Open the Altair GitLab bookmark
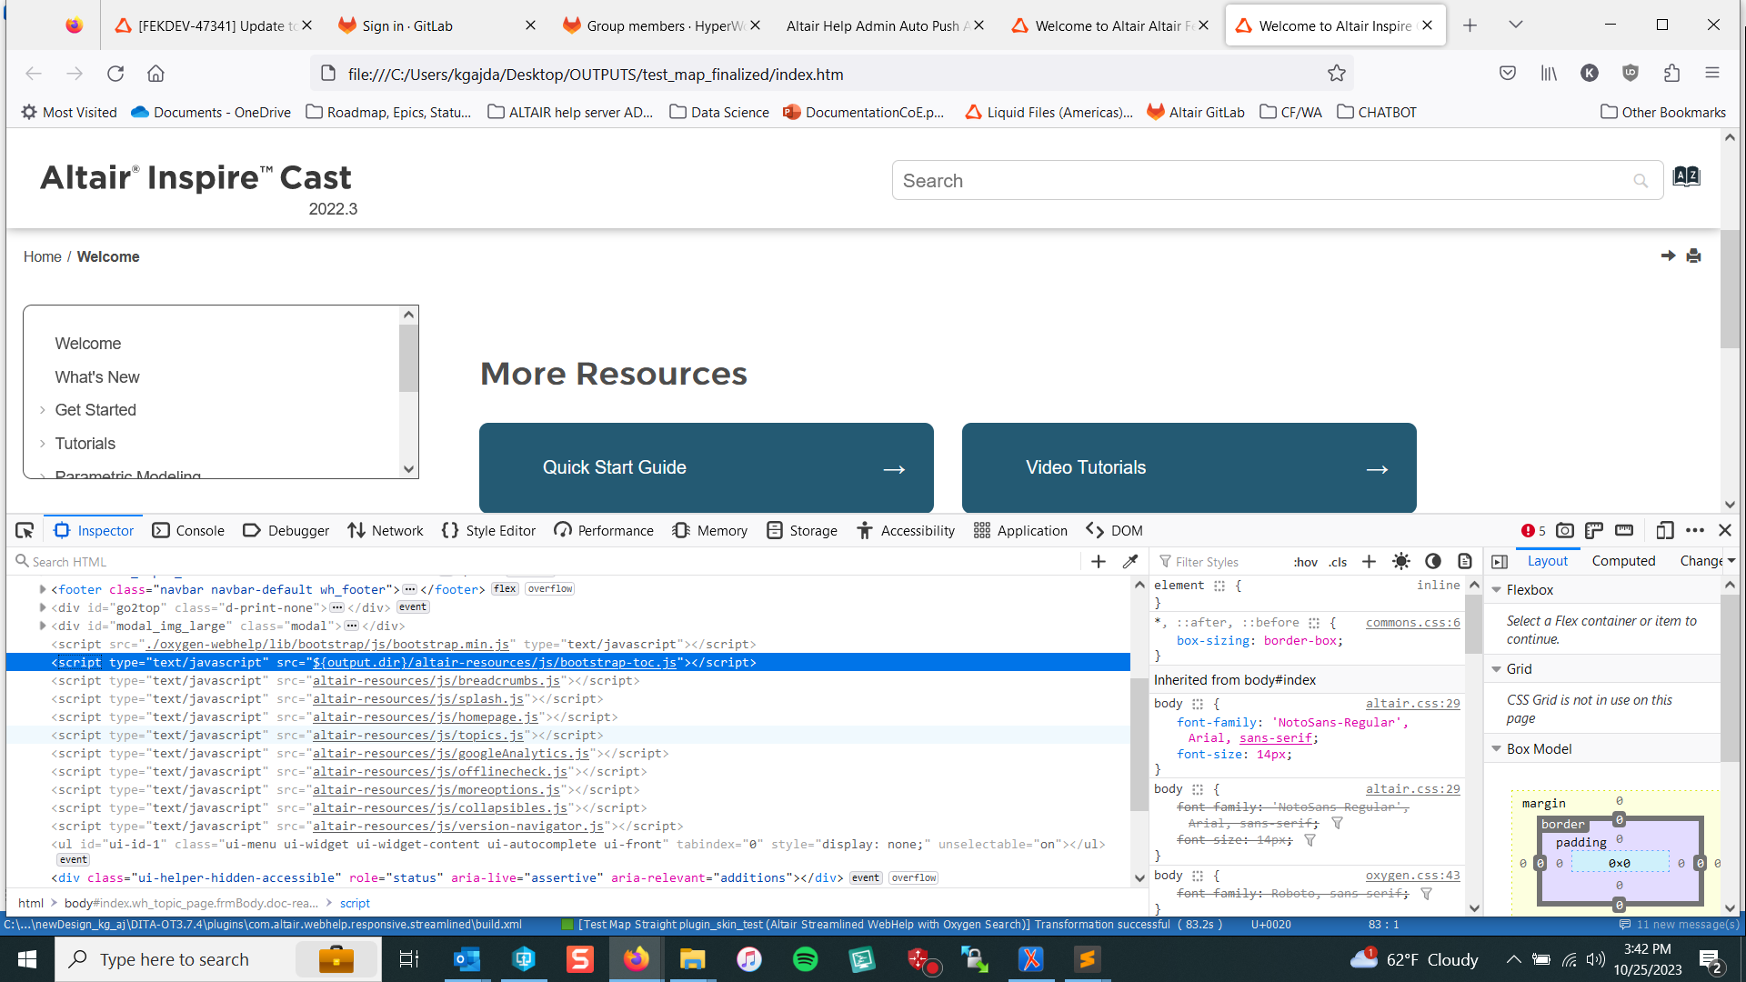This screenshot has height=982, width=1746. coord(1195,113)
